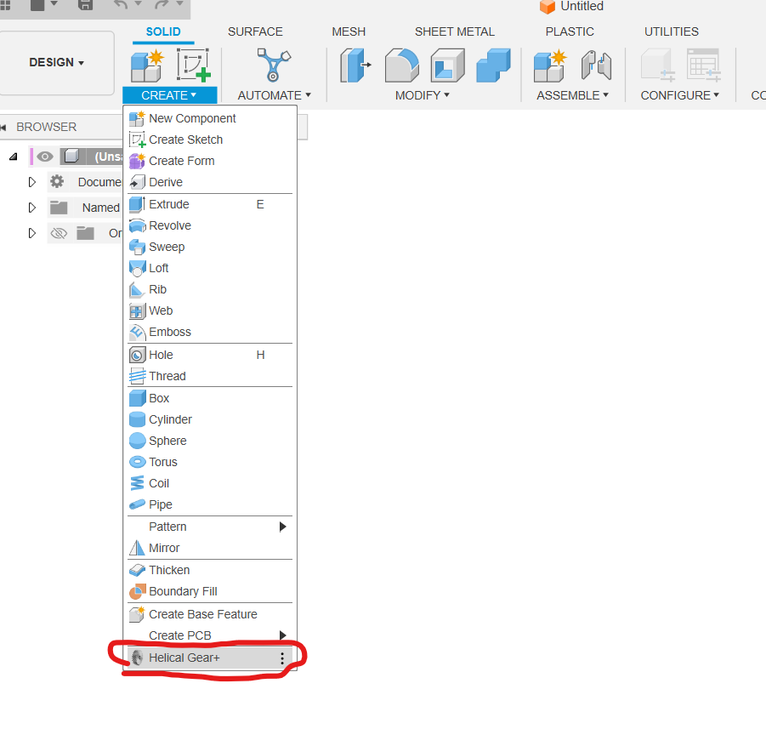Expand the Pattern submenu arrow

pyautogui.click(x=283, y=527)
